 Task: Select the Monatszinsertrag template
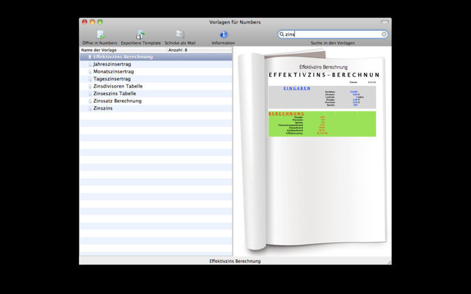pyautogui.click(x=156, y=71)
